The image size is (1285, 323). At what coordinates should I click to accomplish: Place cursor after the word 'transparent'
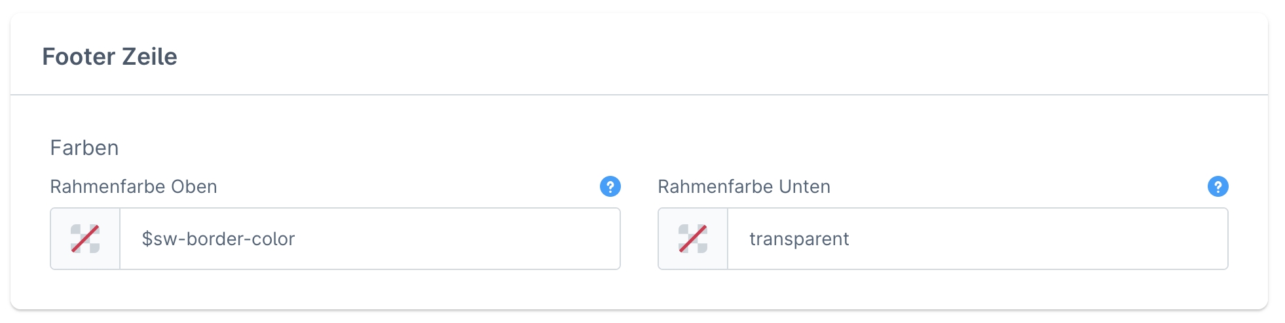tap(851, 239)
